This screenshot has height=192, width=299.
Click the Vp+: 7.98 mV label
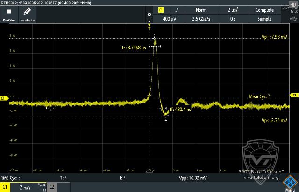(274, 37)
